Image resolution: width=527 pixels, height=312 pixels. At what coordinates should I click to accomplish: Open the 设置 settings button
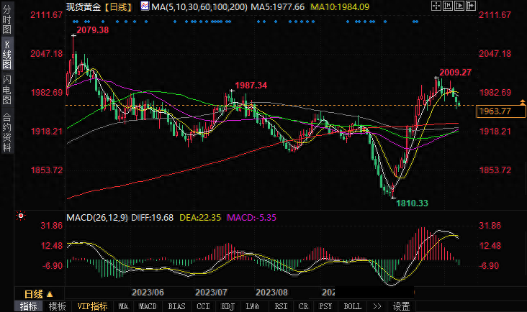[x=401, y=306]
